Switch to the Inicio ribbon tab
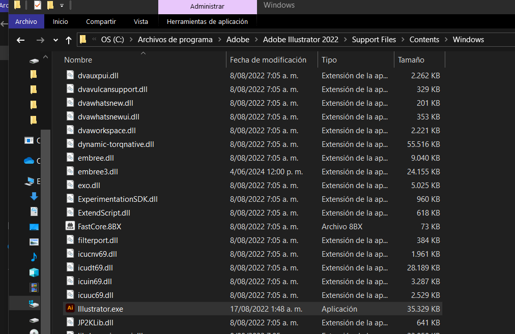515x334 pixels. point(61,22)
